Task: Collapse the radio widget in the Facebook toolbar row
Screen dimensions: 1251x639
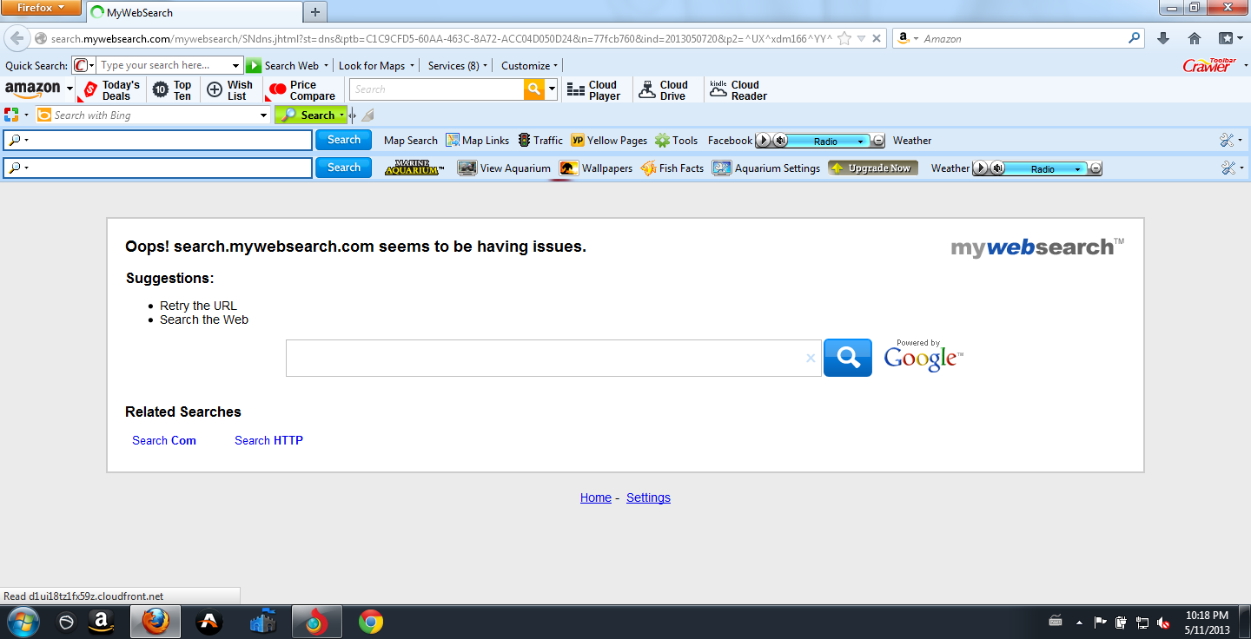Action: (x=878, y=141)
